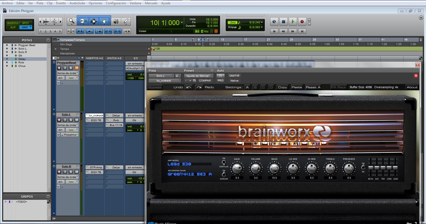The width and height of the screenshot is (426, 224).
Task: Open the Grid value dropdown
Action: point(262,22)
